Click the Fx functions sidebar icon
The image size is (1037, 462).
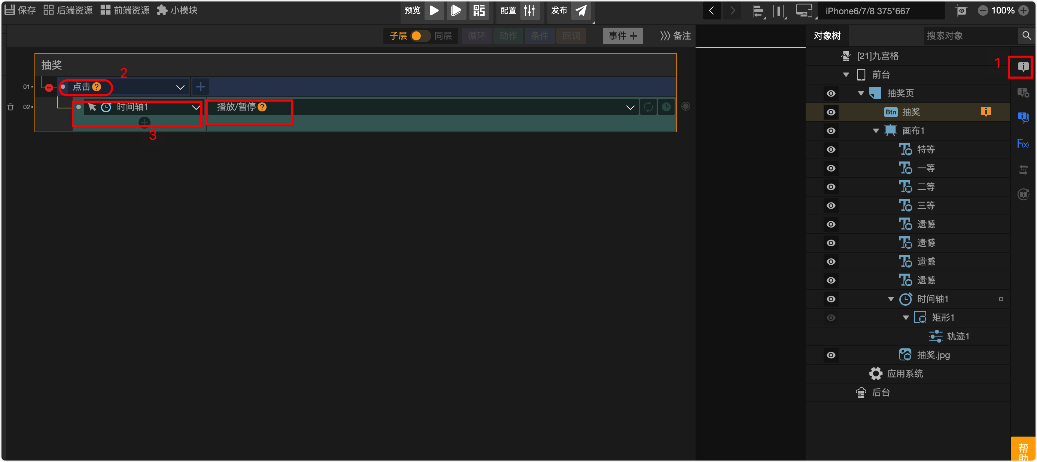[x=1022, y=144]
